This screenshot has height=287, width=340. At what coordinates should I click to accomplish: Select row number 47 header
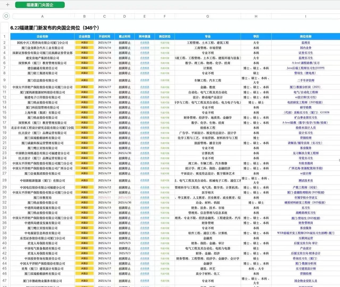(5, 280)
